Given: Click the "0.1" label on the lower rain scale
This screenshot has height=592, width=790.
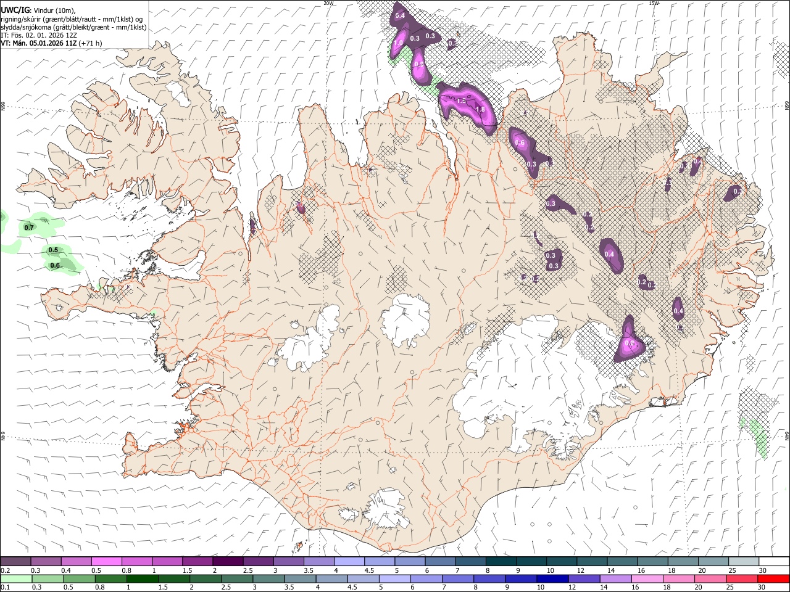Looking at the screenshot, I should pos(6,587).
